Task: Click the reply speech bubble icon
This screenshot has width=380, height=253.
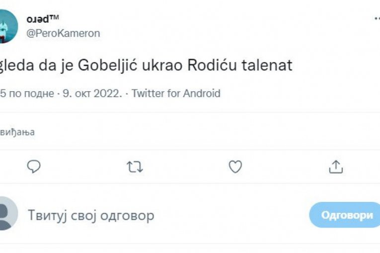Action: (33, 167)
